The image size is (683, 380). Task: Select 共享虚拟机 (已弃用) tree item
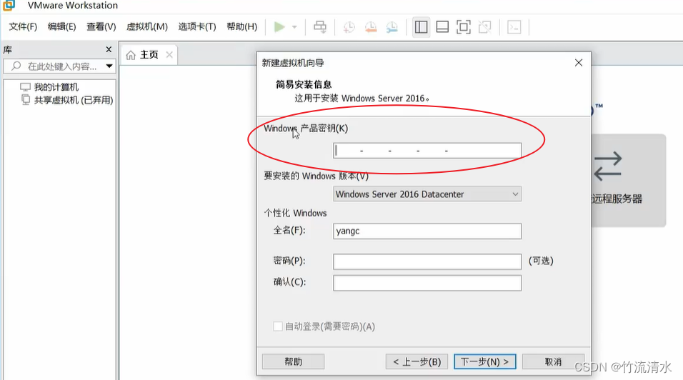(x=74, y=100)
